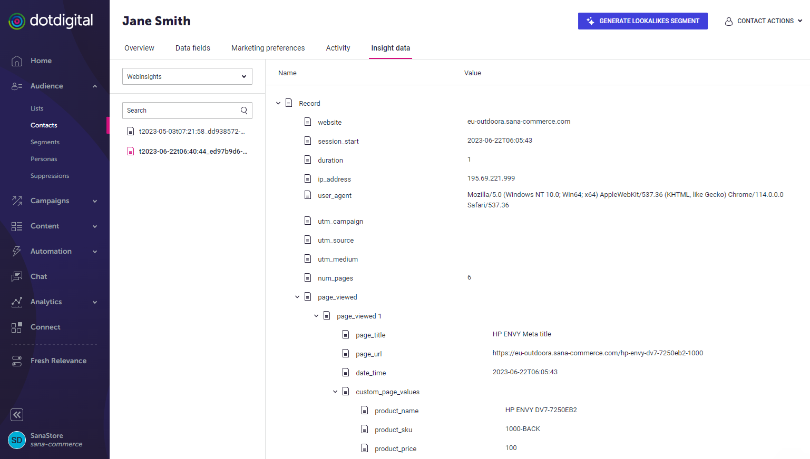Click the Chat bubble icon

[x=17, y=276]
